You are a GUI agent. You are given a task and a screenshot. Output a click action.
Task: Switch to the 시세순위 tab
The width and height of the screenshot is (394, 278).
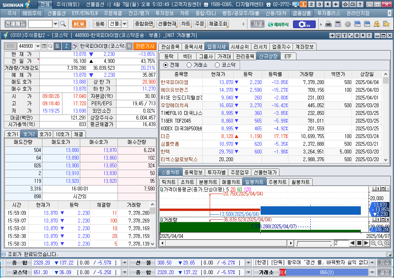pyautogui.click(x=240, y=47)
